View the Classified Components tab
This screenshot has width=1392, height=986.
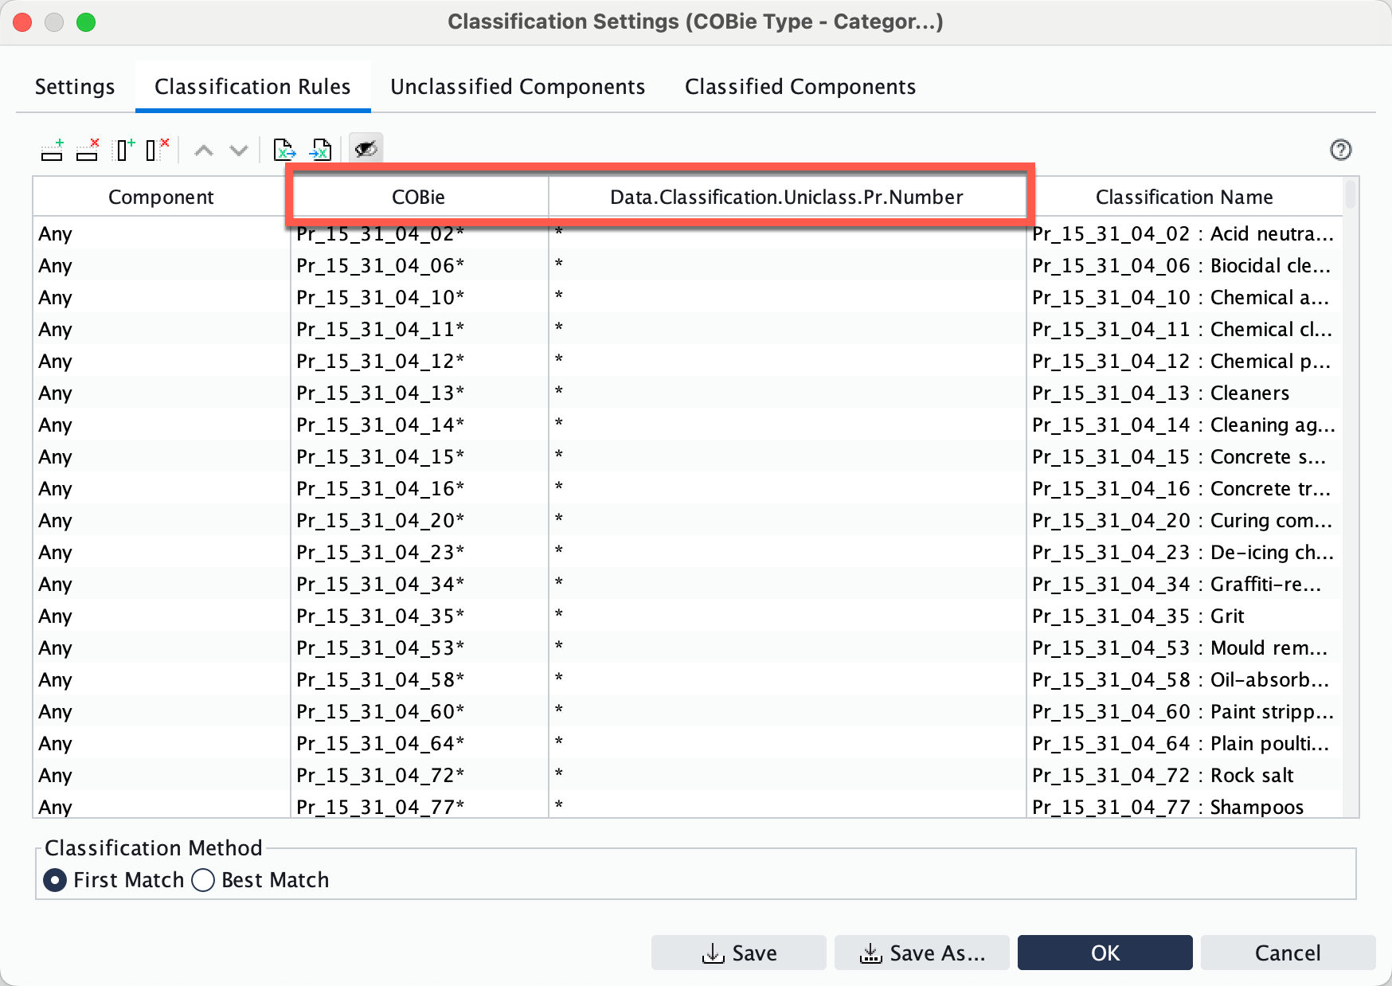click(x=800, y=86)
